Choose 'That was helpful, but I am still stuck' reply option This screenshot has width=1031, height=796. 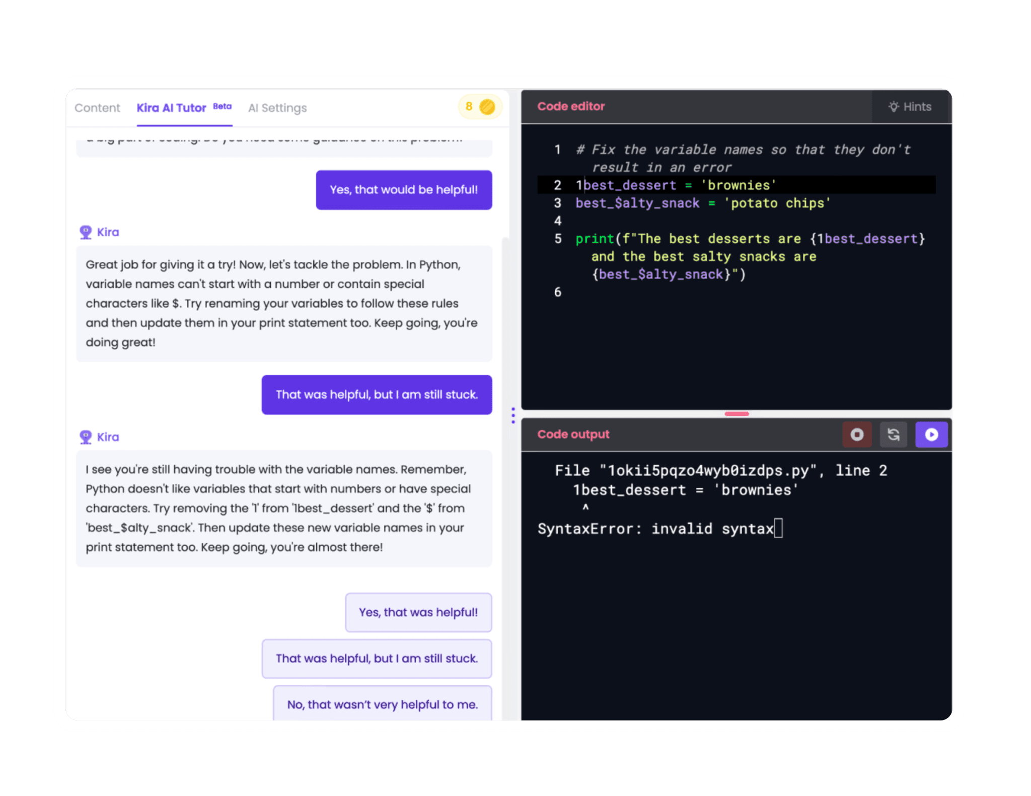[377, 659]
